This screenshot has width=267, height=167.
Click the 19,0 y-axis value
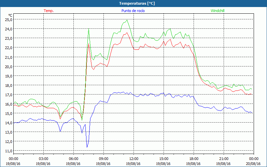point(9,76)
